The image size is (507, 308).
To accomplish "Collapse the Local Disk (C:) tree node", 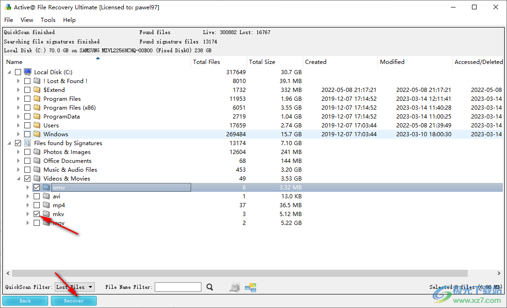I will pyautogui.click(x=9, y=72).
